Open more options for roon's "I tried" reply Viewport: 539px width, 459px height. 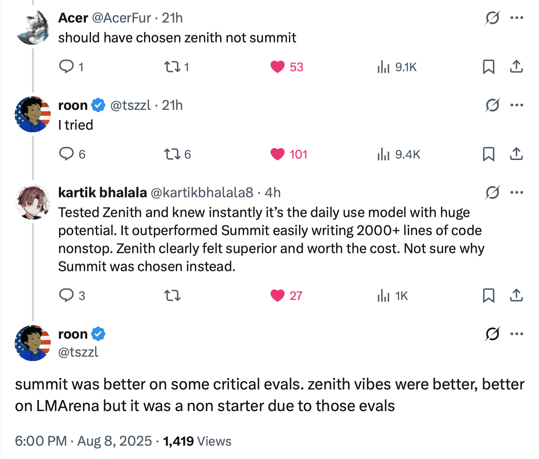[517, 105]
